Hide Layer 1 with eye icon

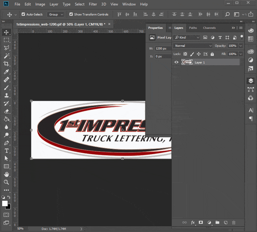coord(176,62)
